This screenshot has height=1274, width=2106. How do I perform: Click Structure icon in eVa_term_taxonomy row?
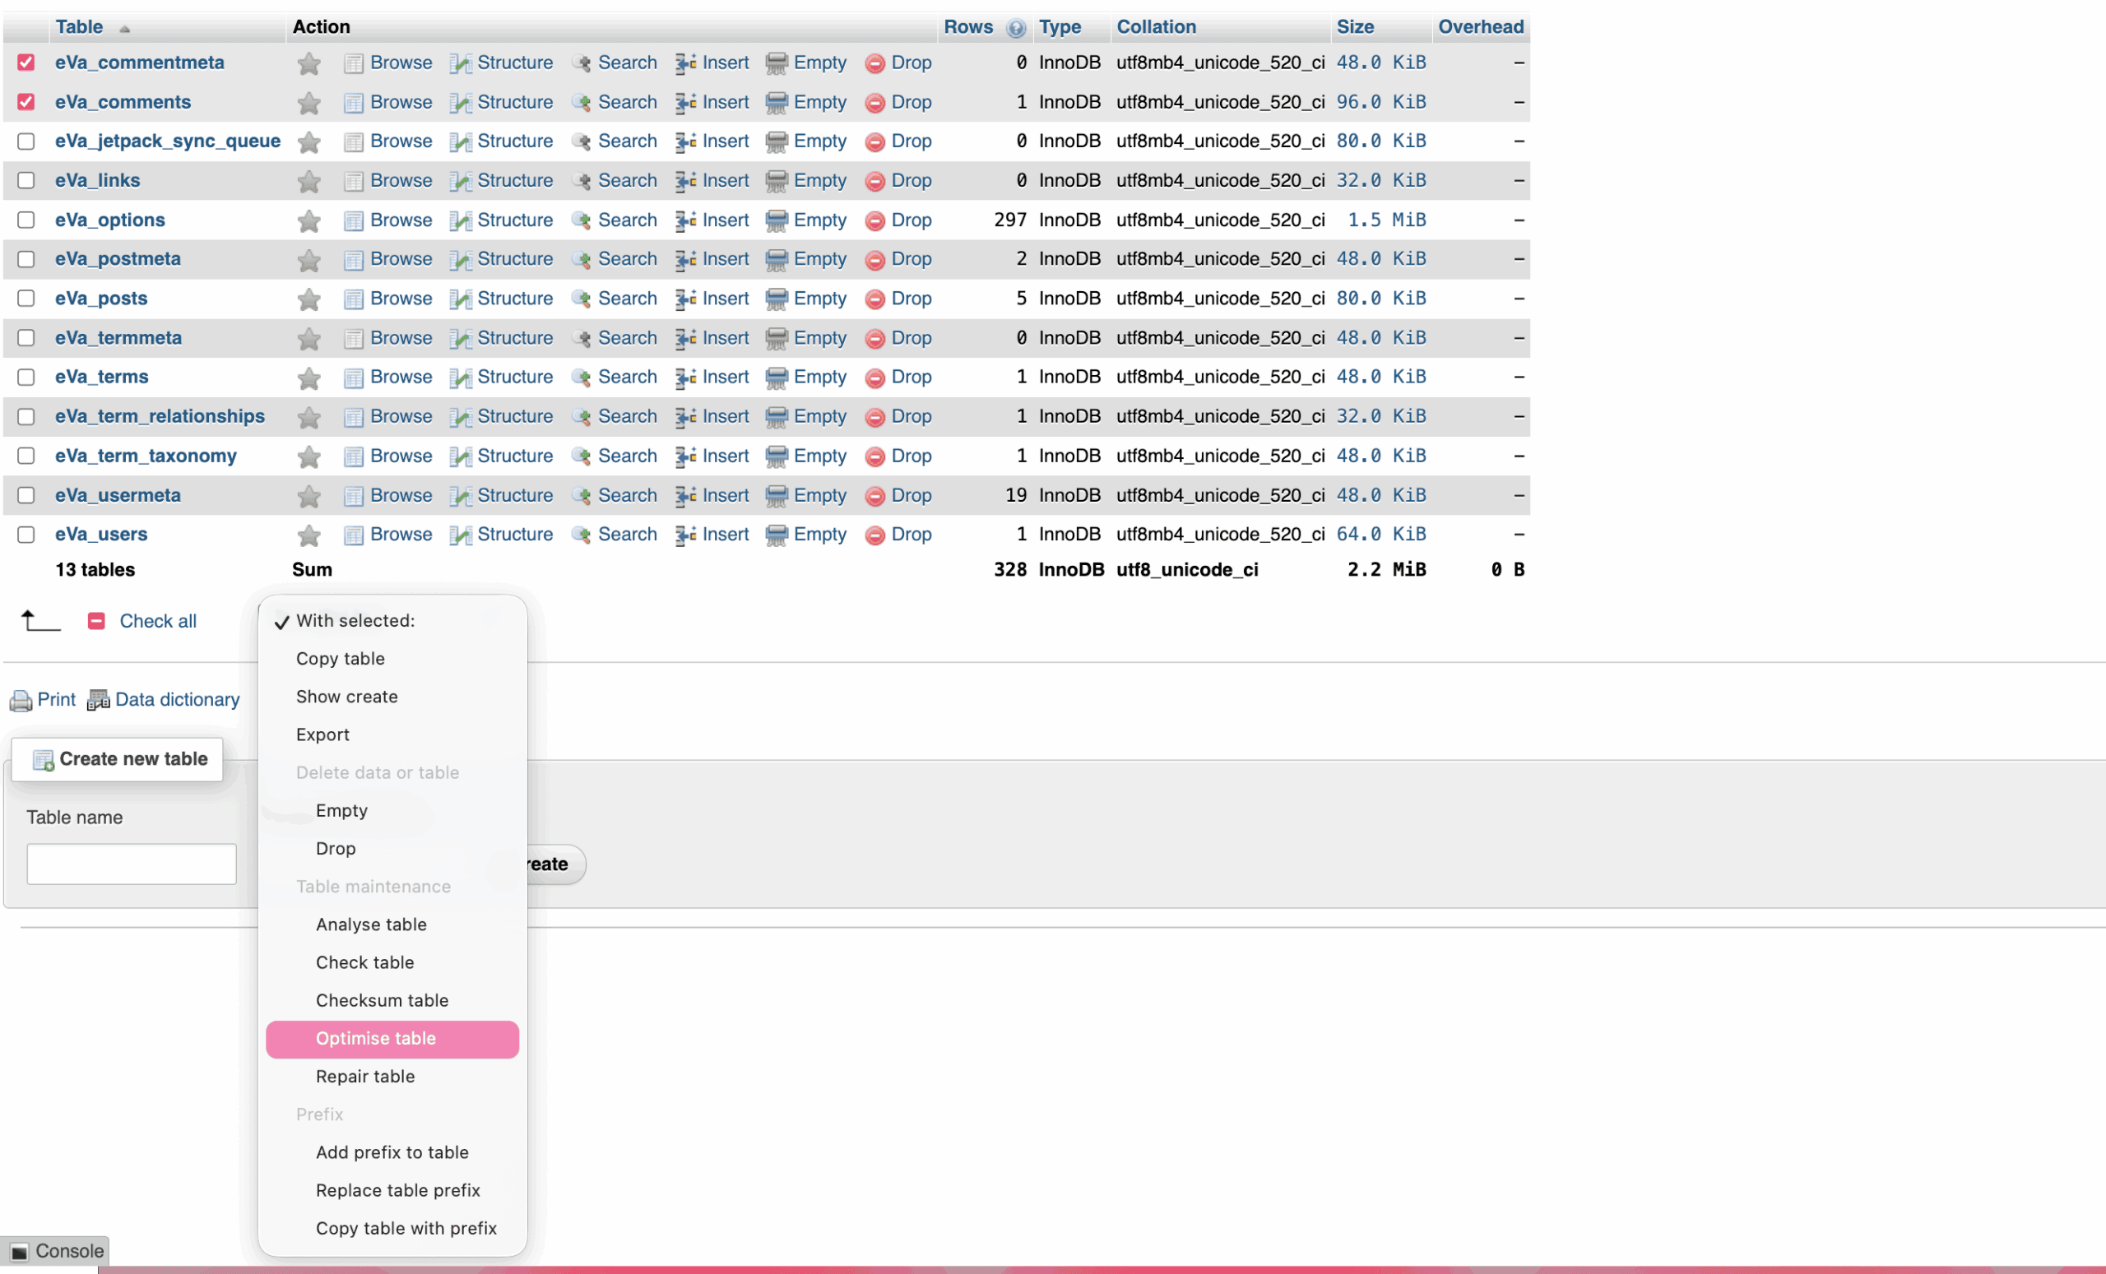pos(461,457)
